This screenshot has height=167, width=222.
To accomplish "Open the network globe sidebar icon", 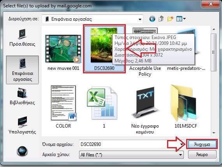I will tap(22, 151).
